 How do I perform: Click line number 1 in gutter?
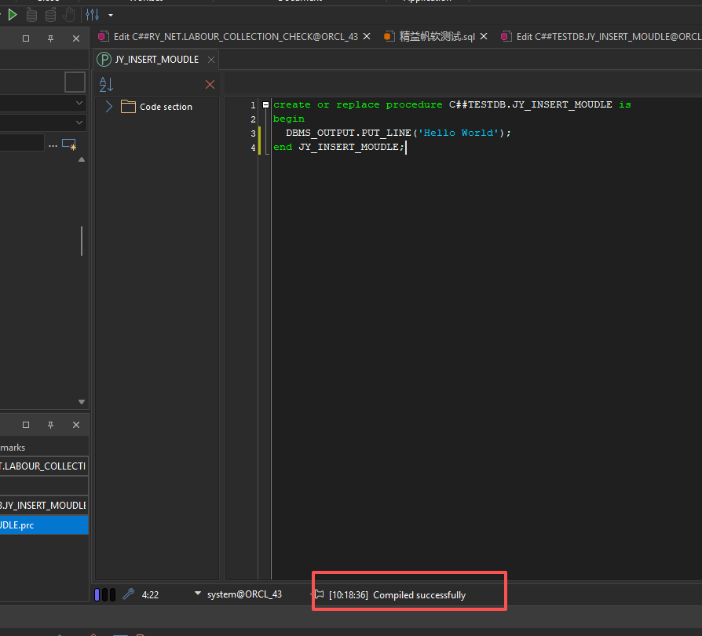pos(253,105)
